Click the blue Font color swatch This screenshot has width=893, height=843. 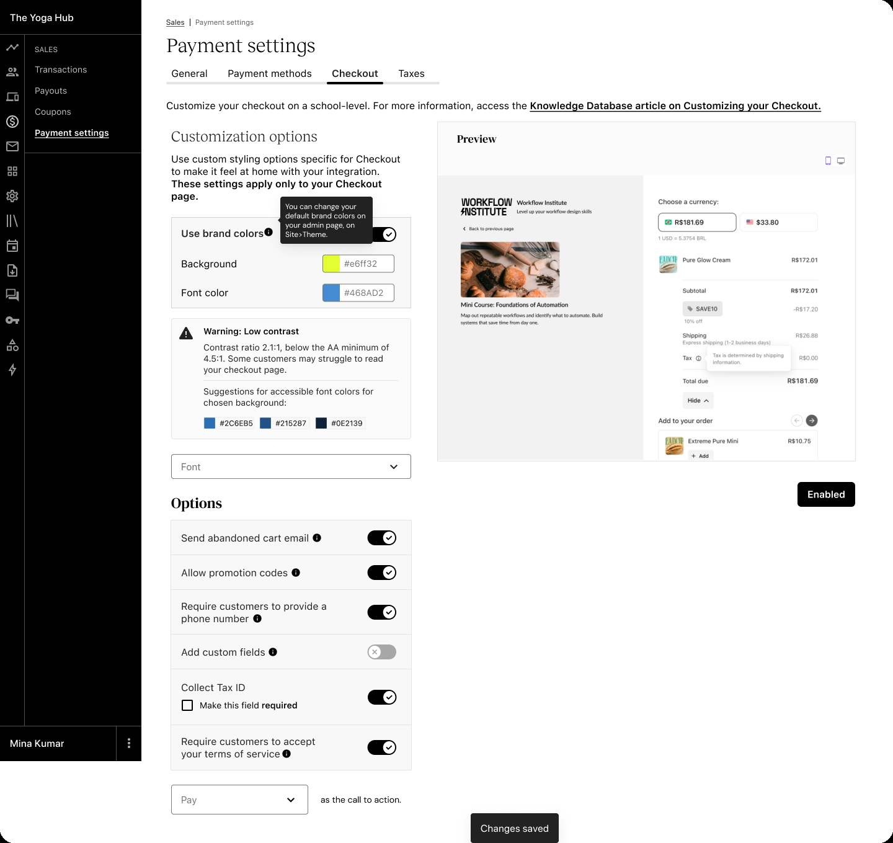tap(331, 293)
